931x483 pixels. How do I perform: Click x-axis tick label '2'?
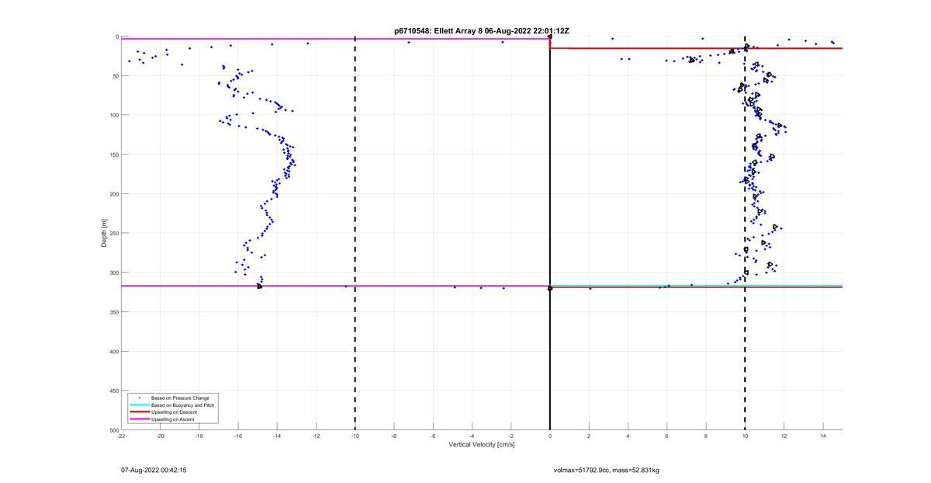coord(589,436)
